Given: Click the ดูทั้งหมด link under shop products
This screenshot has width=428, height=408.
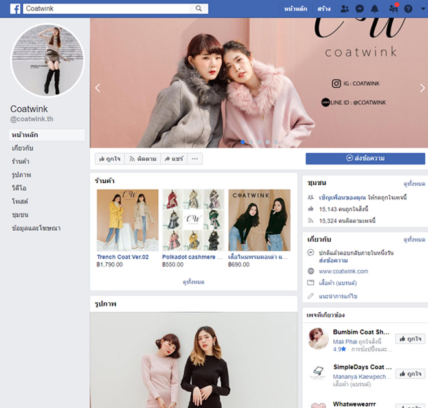Looking at the screenshot, I should [193, 282].
